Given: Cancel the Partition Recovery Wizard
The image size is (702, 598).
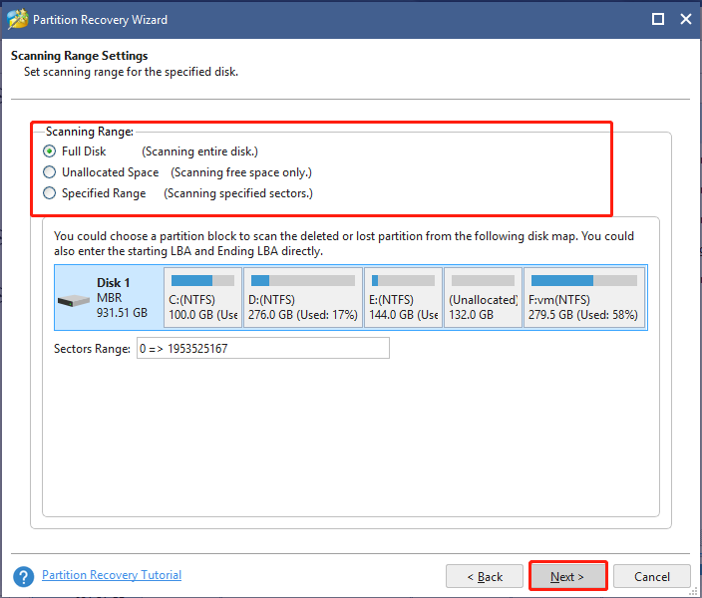Looking at the screenshot, I should tap(652, 576).
